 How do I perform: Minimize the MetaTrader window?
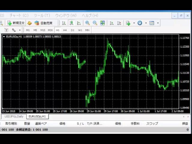pos(175,16)
